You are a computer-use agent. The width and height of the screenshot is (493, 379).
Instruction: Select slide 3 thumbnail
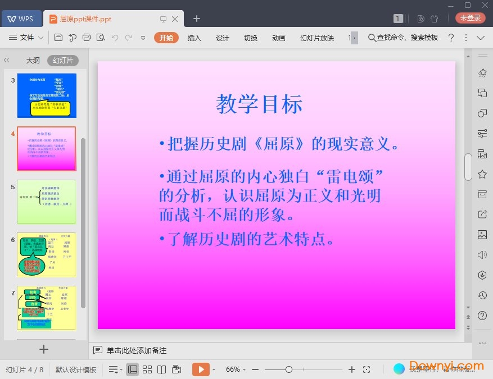coord(47,95)
